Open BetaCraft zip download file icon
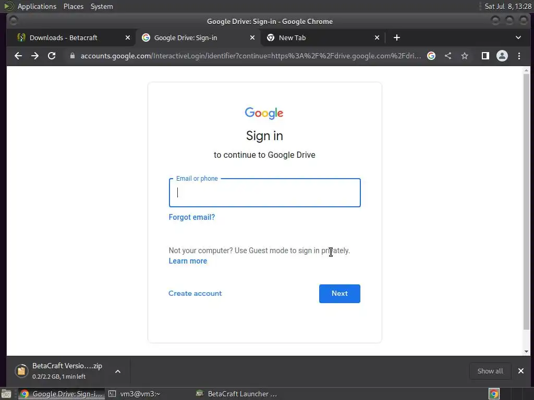Screen dimensions: 534x400 (x=21, y=371)
